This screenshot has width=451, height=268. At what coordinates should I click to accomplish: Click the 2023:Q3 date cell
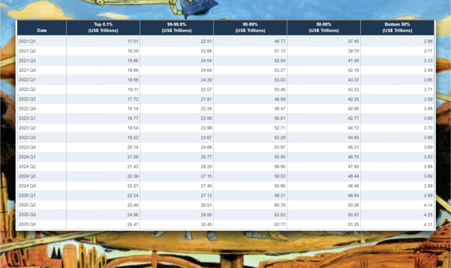tap(42, 138)
